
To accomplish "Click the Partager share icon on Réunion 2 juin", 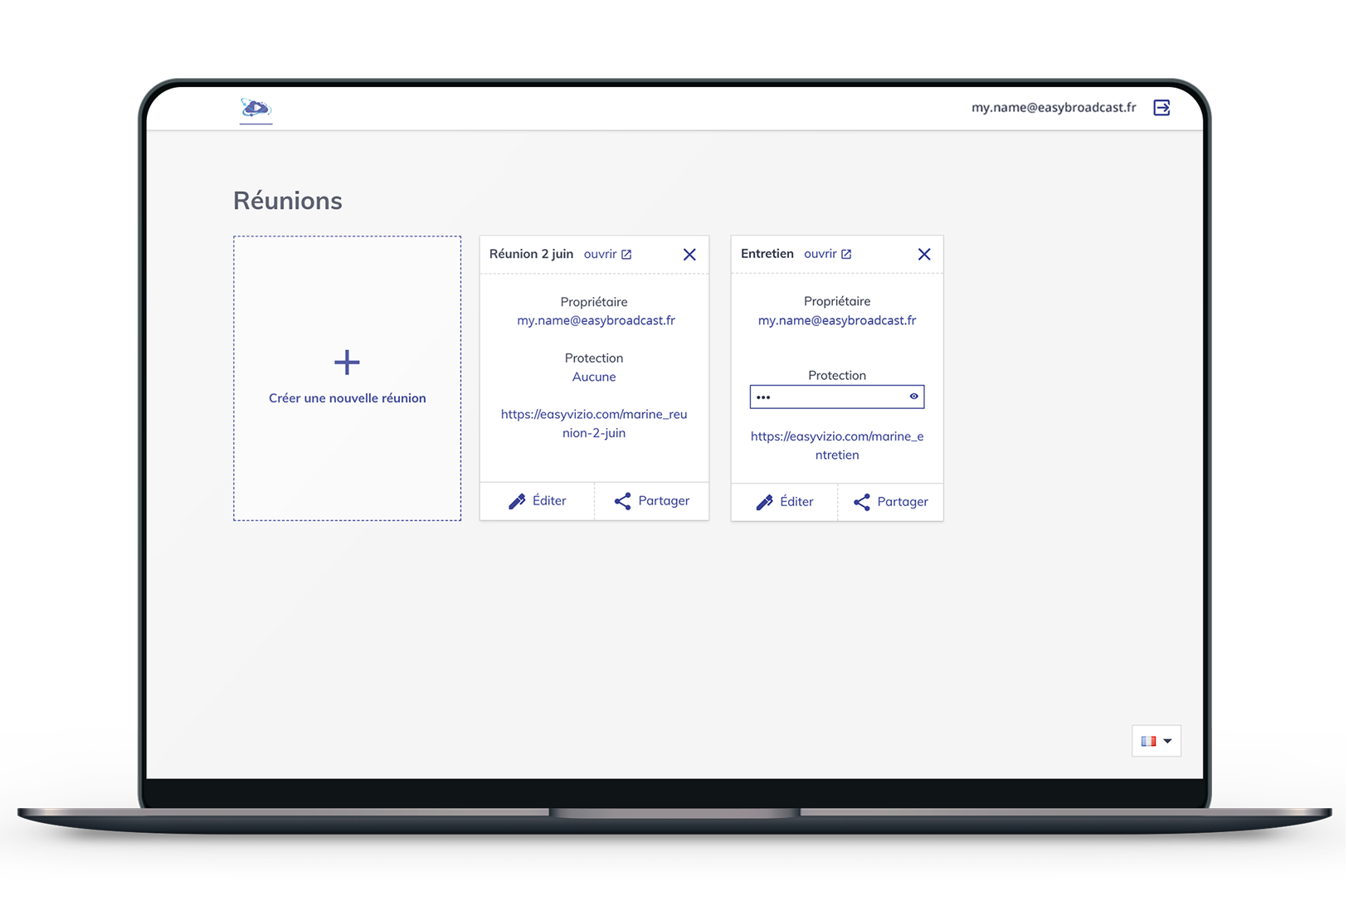I will point(623,500).
